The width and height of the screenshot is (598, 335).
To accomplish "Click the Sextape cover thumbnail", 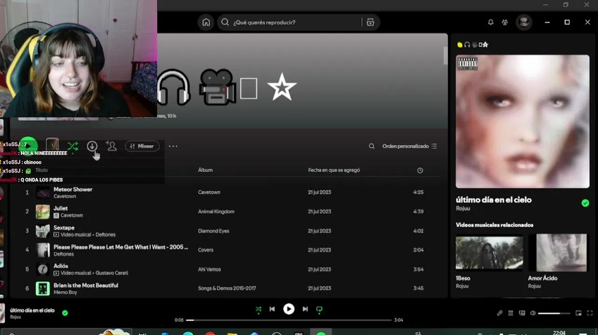I will pos(43,231).
